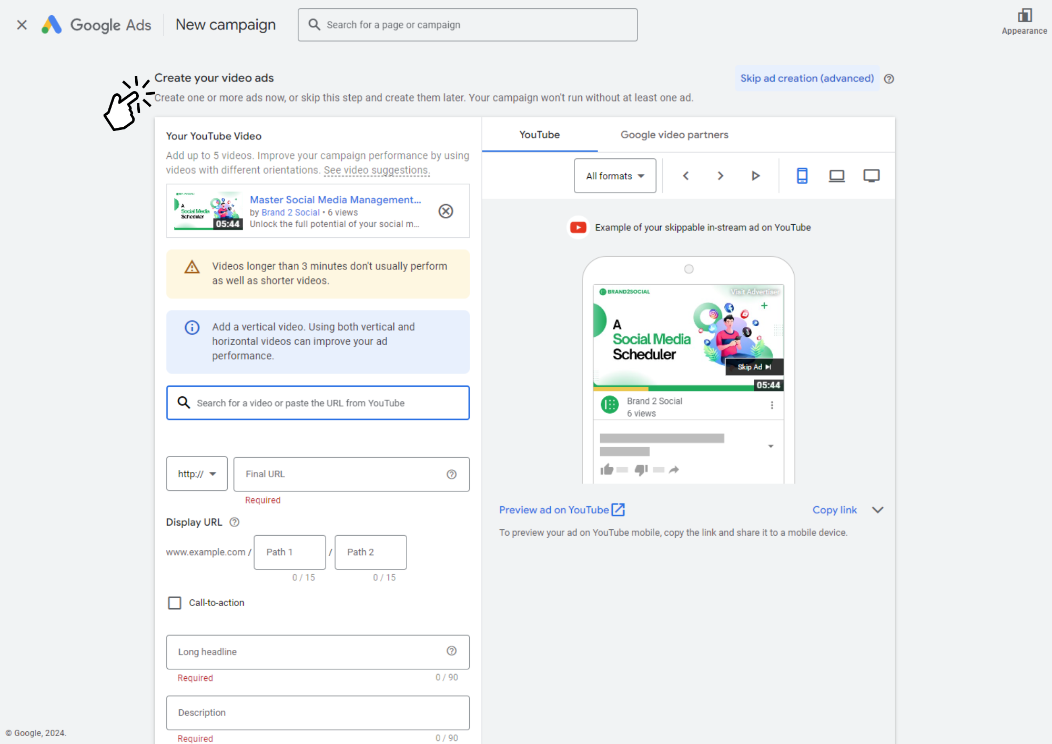
Task: Open the Final URL help icon
Action: (451, 474)
